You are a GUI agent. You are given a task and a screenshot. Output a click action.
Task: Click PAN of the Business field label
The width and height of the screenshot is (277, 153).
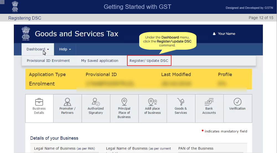pos(196,148)
